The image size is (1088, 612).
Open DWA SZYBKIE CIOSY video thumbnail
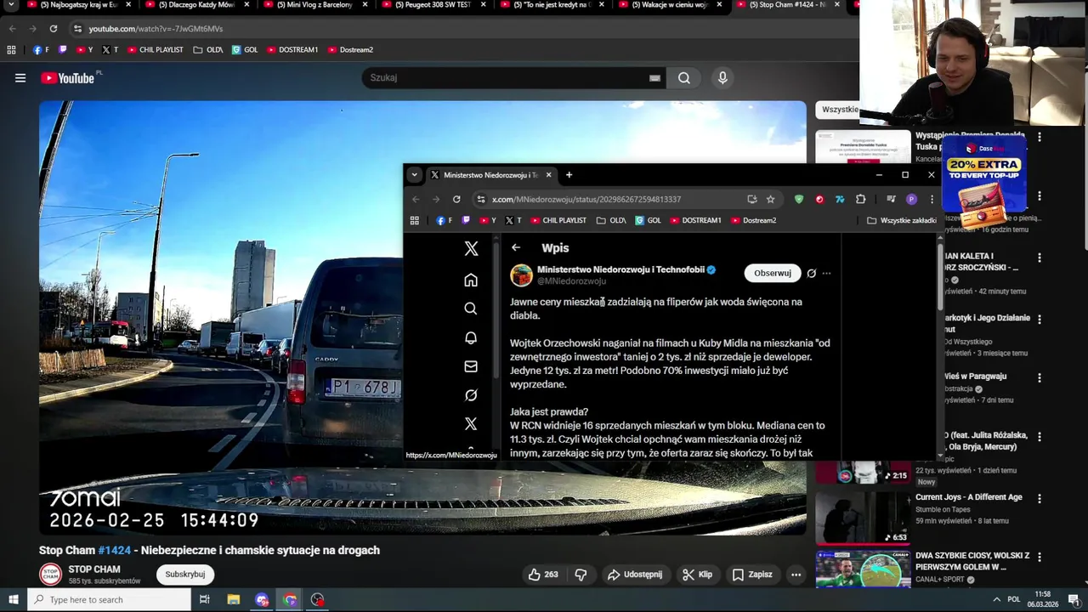(863, 569)
